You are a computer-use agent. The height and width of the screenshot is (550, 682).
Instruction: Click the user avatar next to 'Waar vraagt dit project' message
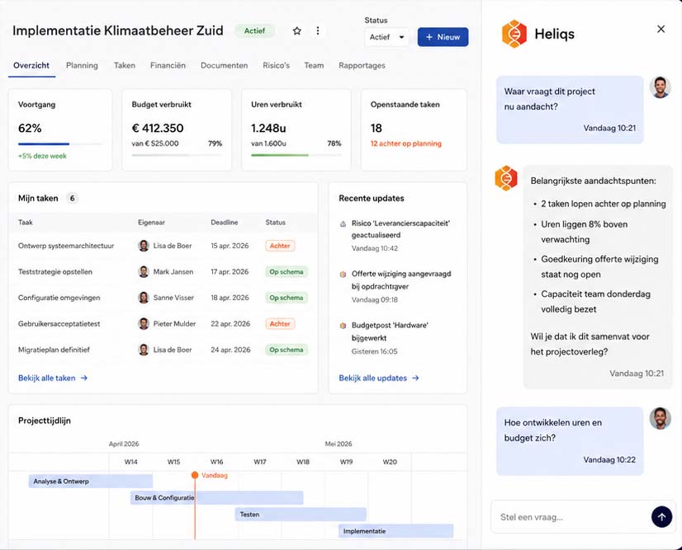[661, 87]
